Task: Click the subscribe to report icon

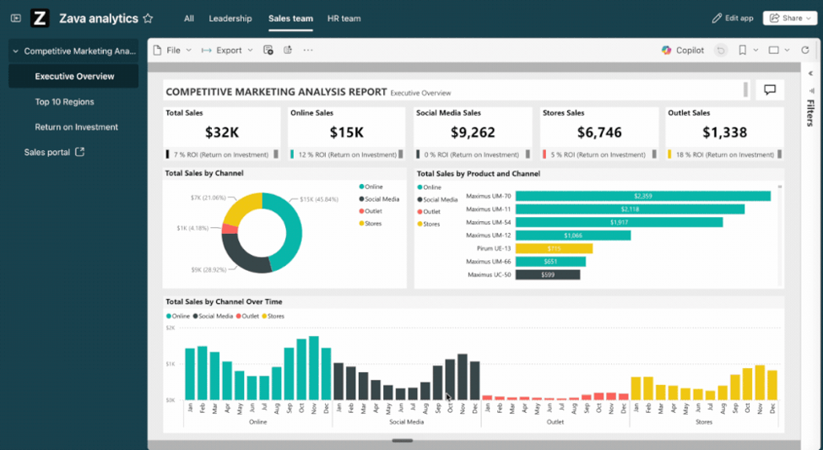Action: point(268,51)
